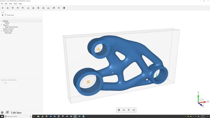
Task: Click the crosshair target toolbar icon
Action: [x=59, y=8]
